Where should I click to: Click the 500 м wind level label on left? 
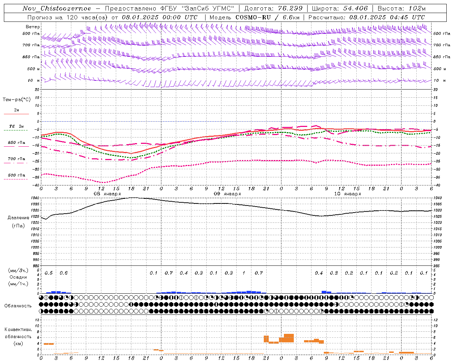click(34, 69)
